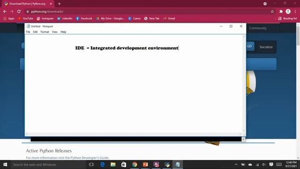The width and height of the screenshot is (300, 169).
Task: Show hidden system tray icons
Action: click(236, 165)
